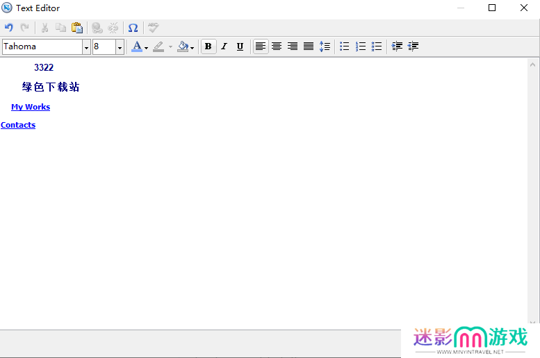
Task: Follow the My Works link
Action: coord(31,107)
